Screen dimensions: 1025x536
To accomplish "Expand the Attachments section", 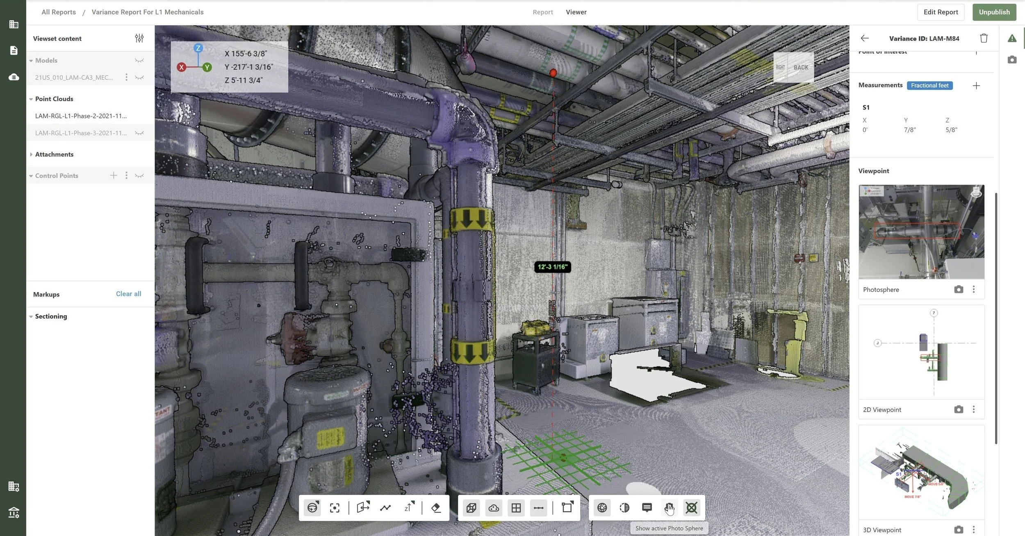I will click(x=31, y=154).
